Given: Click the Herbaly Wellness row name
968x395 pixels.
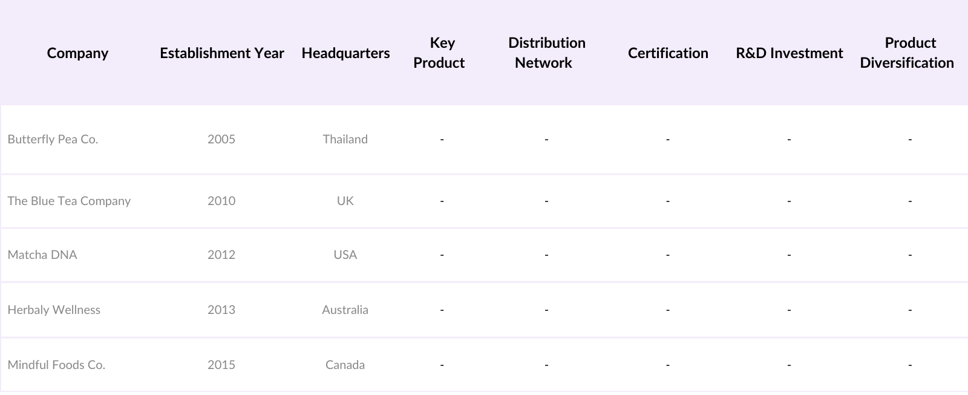Looking at the screenshot, I should 54,310.
